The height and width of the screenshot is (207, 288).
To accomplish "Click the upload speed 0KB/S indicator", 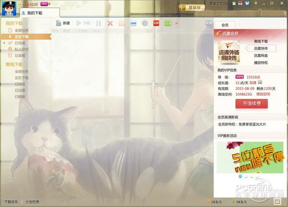I will pyautogui.click(x=240, y=202).
